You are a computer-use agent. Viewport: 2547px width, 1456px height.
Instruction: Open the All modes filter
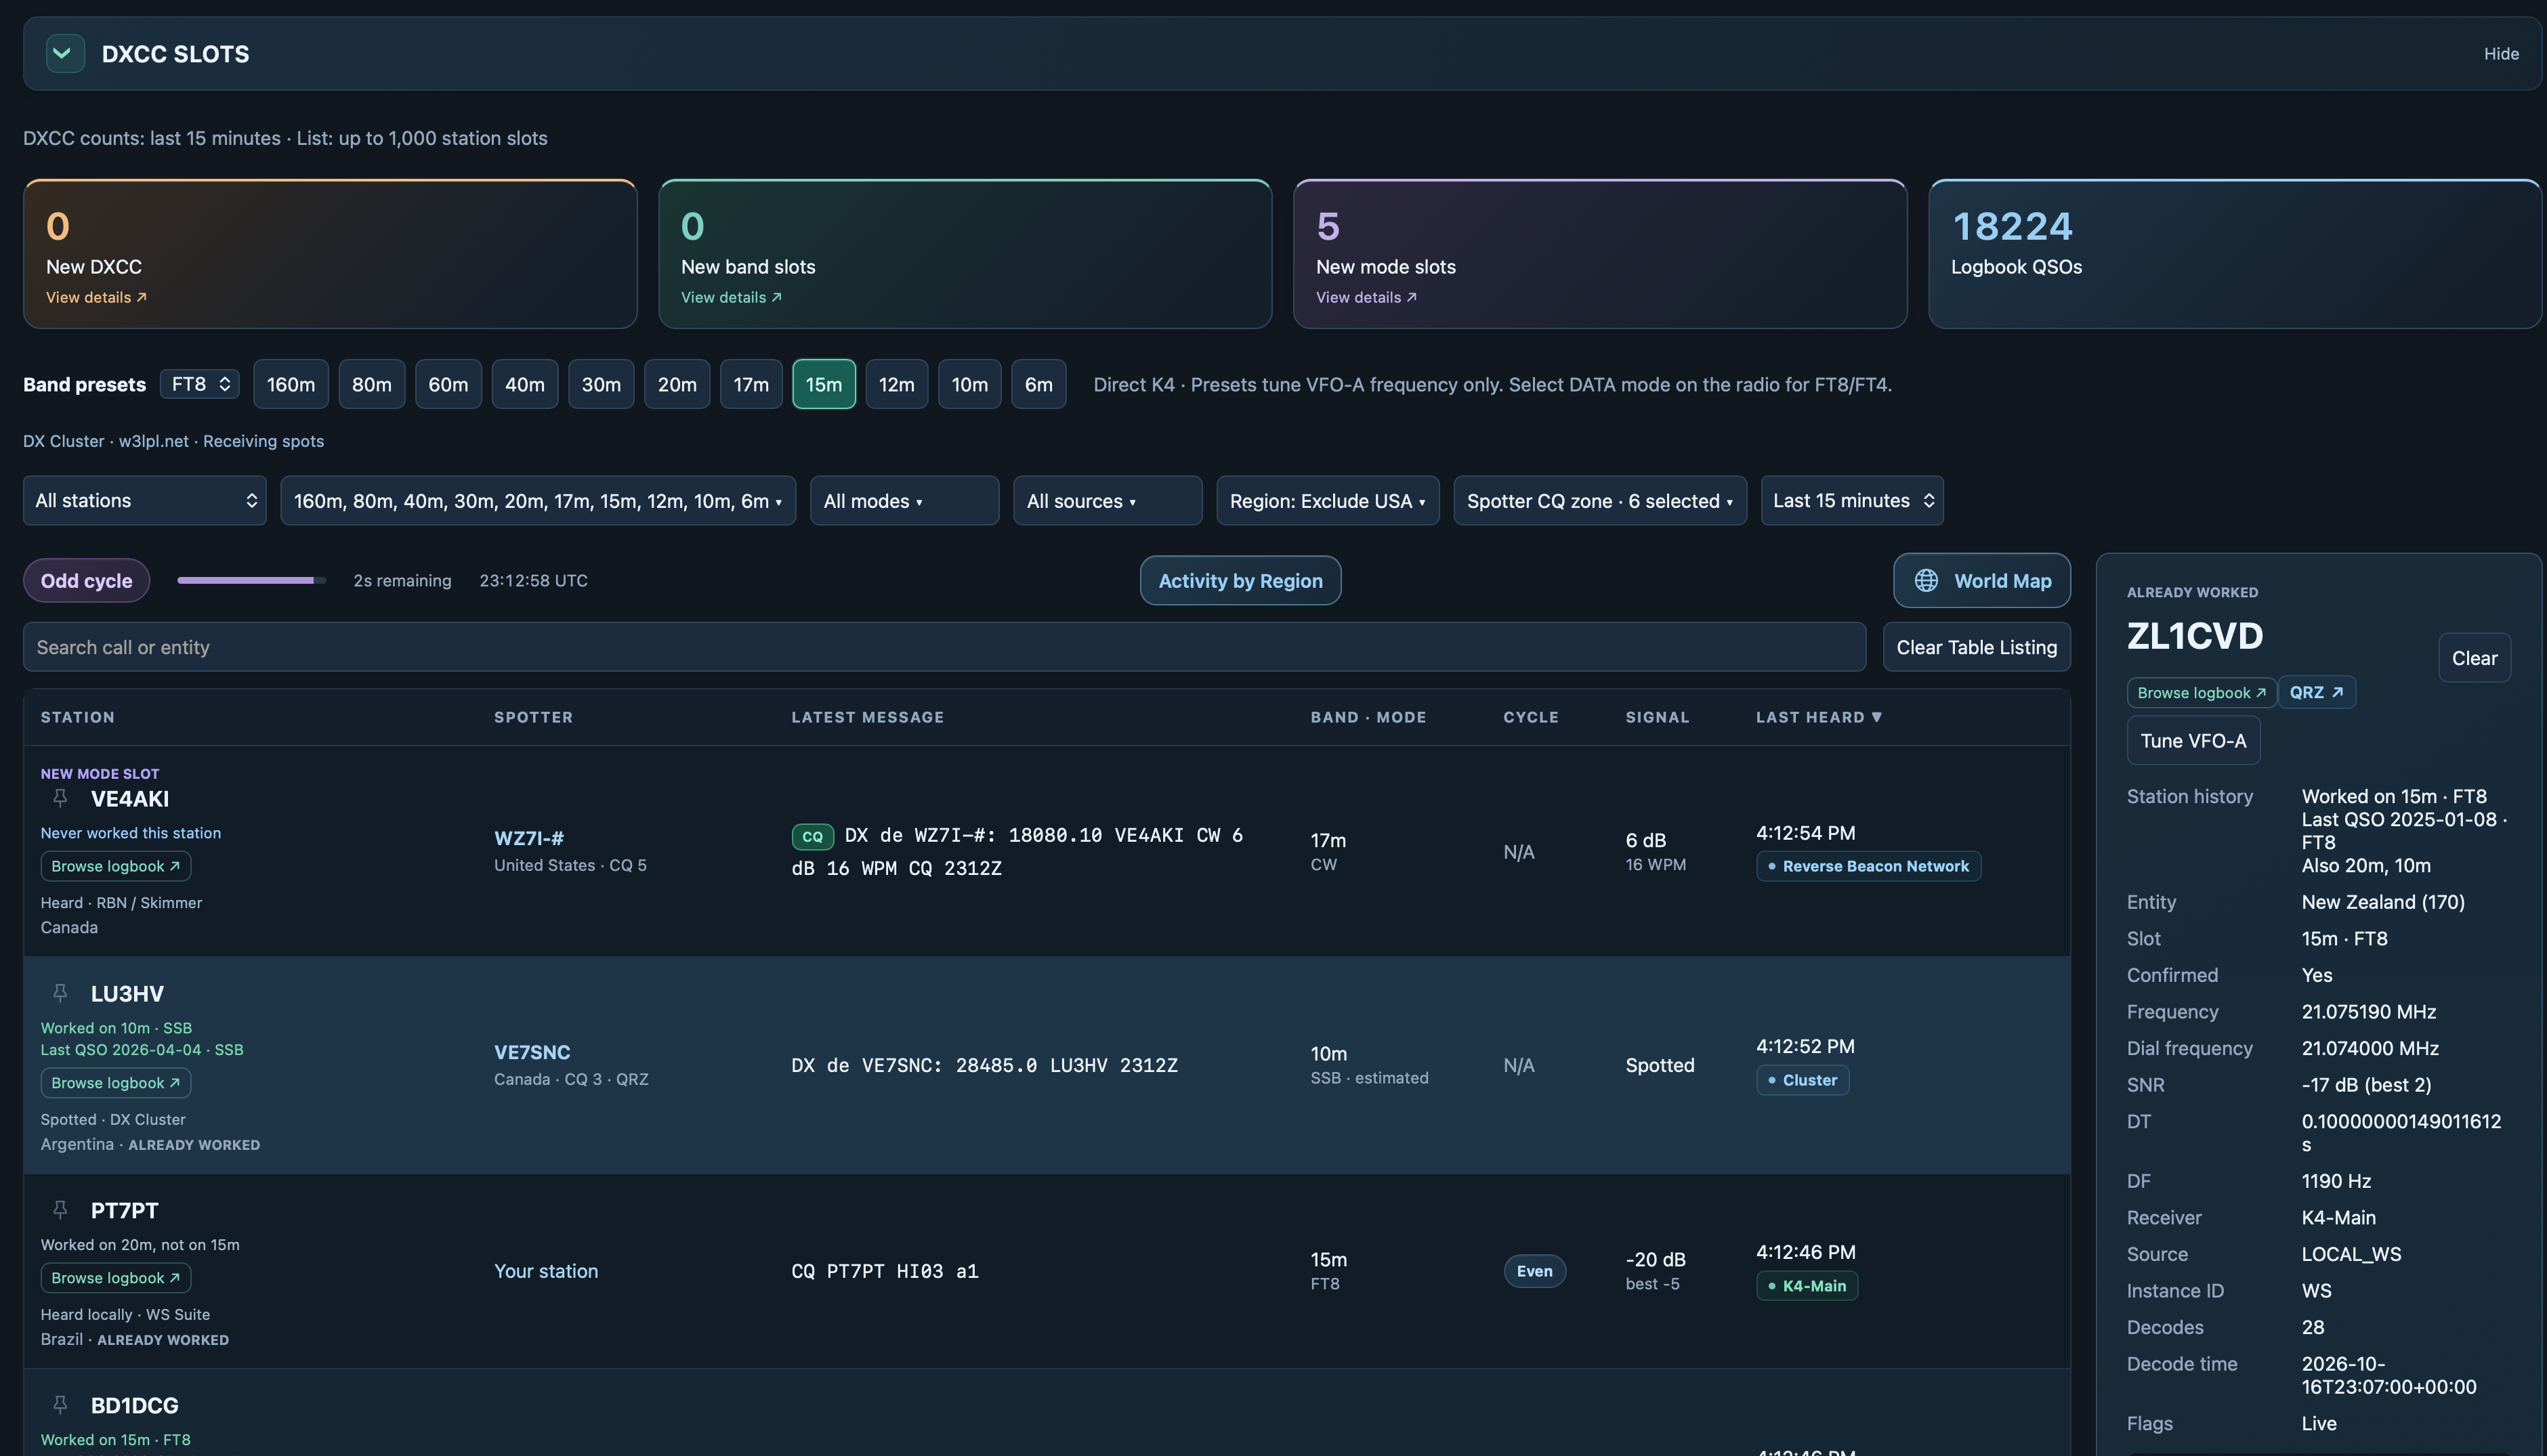904,501
